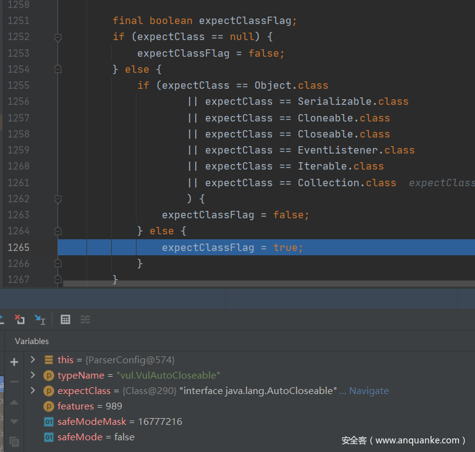
Task: Collapse code block at line 1252
Action: 58,37
